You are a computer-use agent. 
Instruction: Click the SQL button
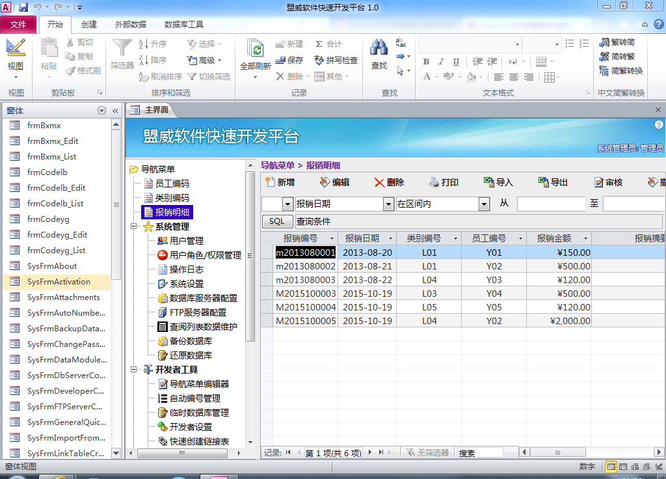(x=277, y=221)
